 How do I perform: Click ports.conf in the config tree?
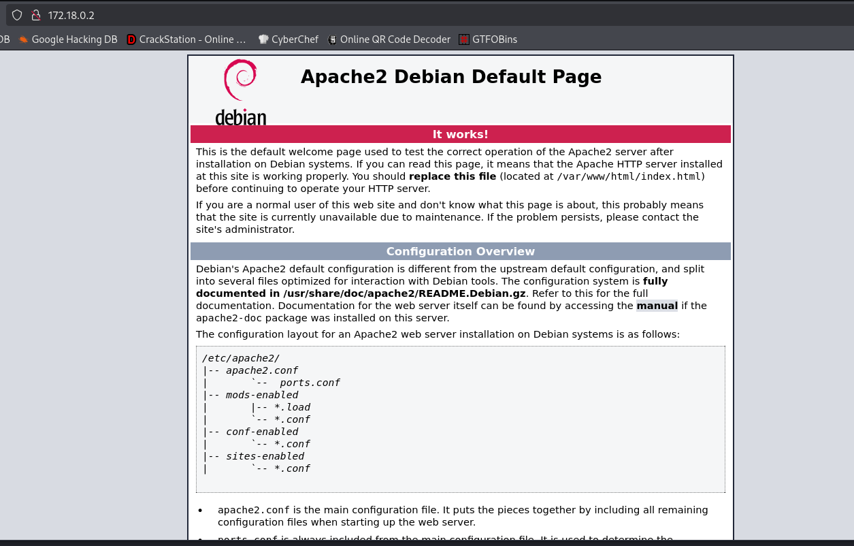point(310,383)
